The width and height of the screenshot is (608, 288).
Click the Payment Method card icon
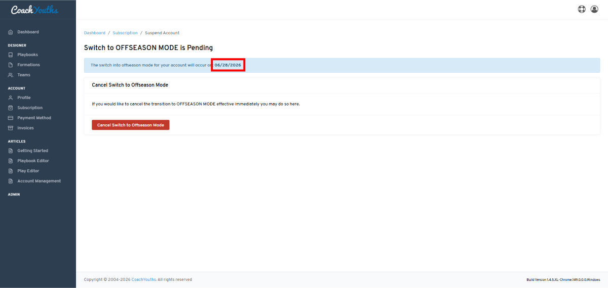[11, 118]
